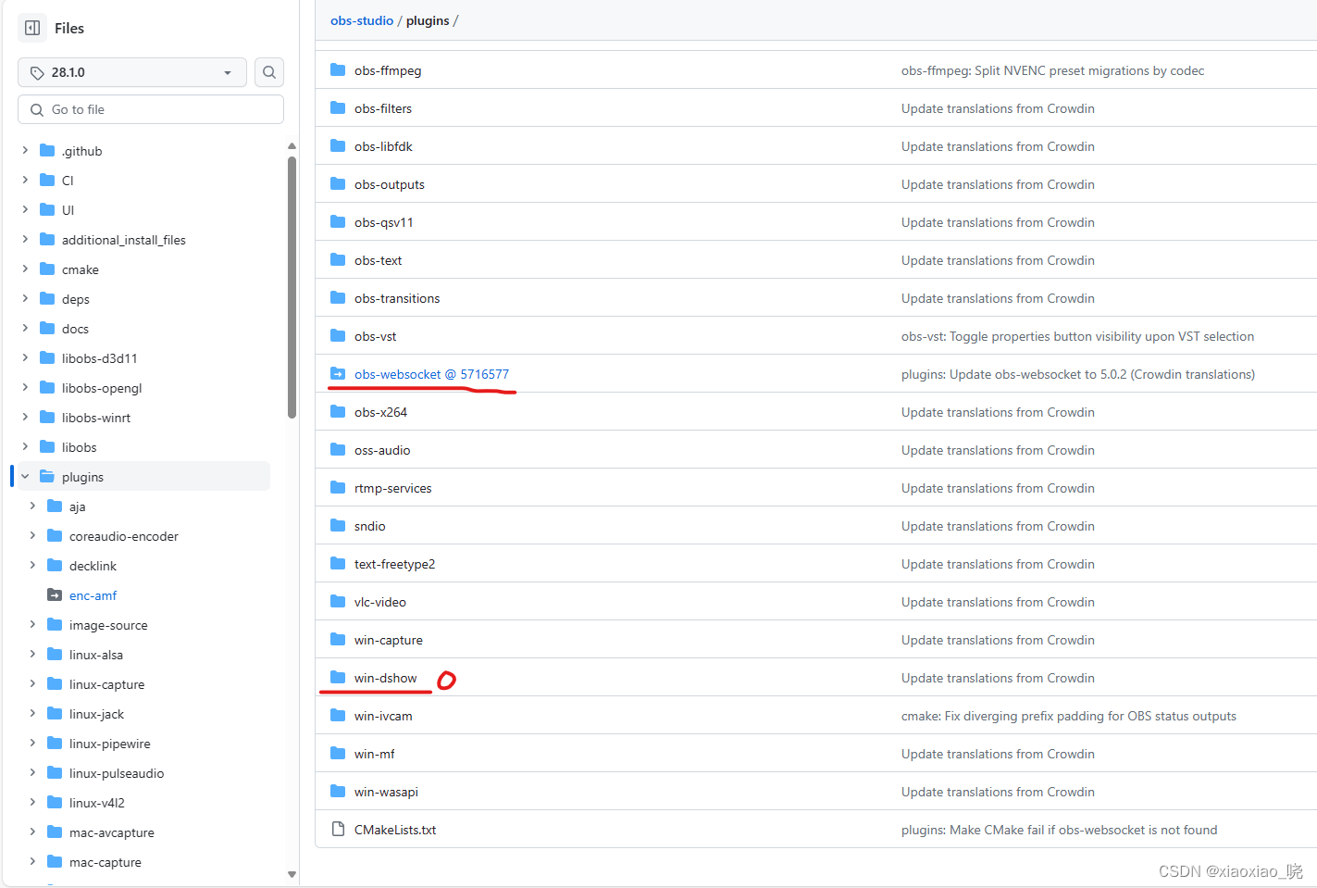Select linux-pulseaudio in file tree
The width and height of the screenshot is (1317, 888).
(117, 773)
